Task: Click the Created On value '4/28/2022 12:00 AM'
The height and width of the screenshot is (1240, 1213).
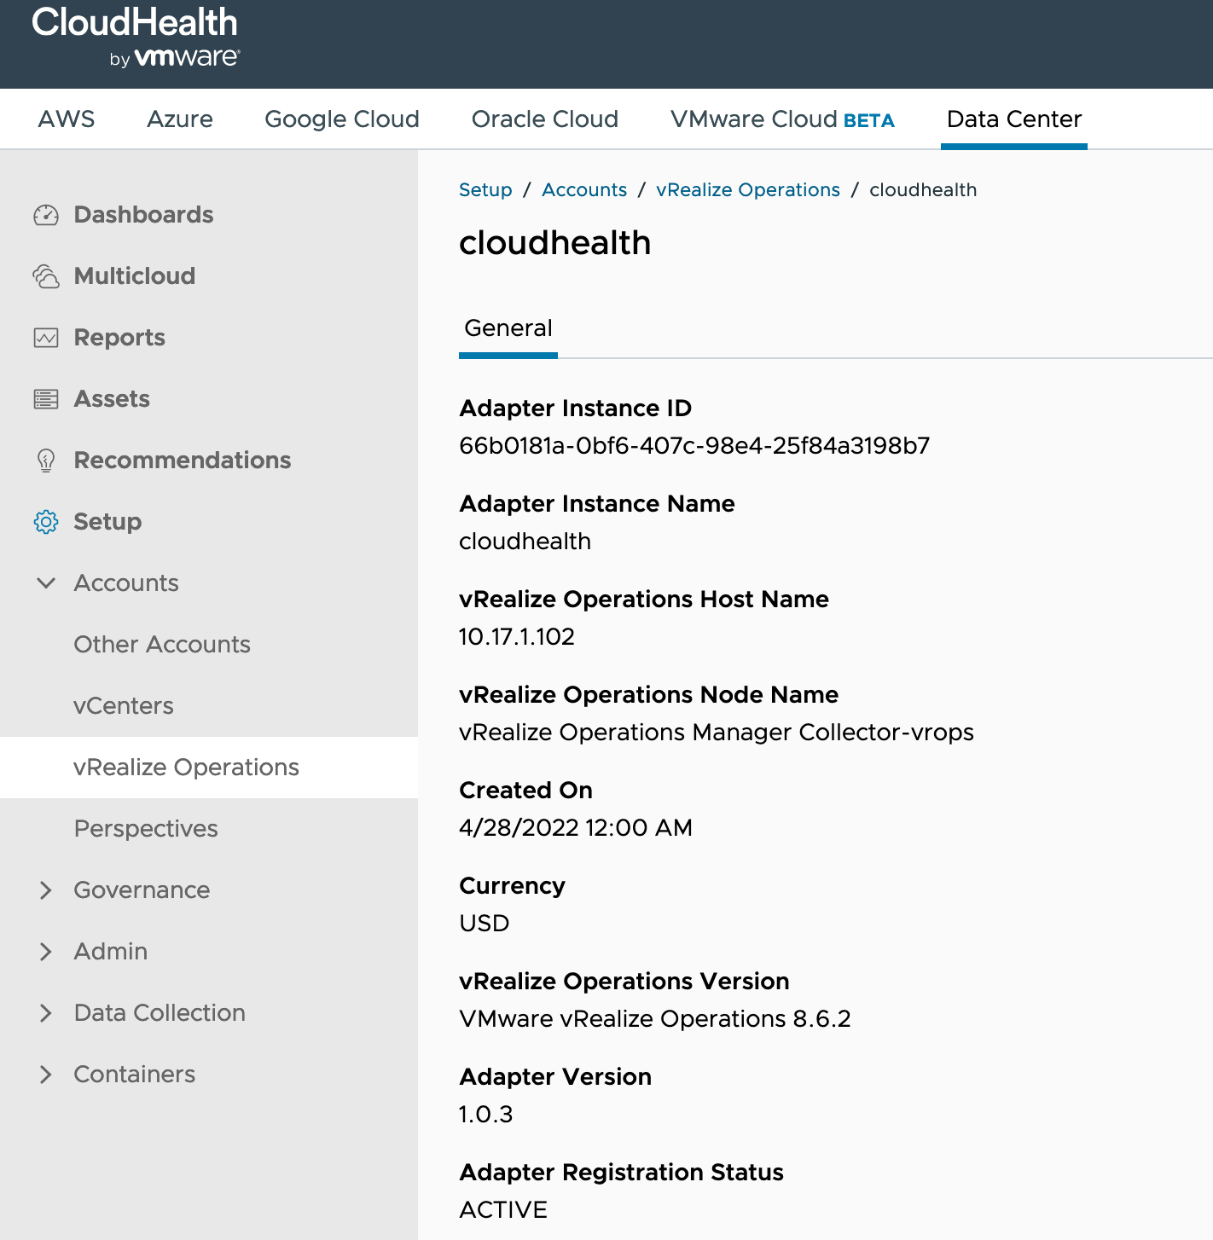Action: (576, 828)
